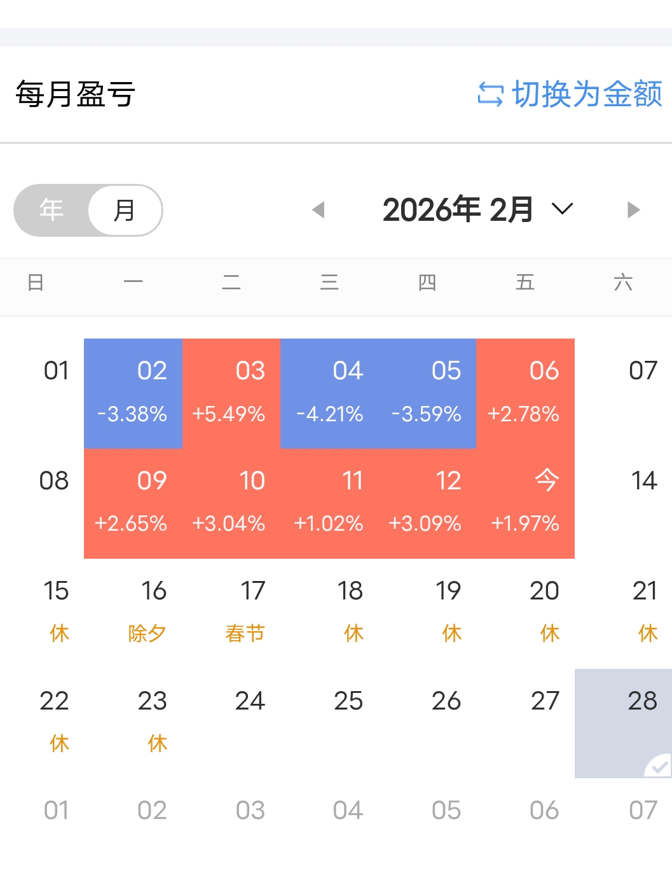Open the 2026年 2月 date selector
This screenshot has height=882, width=672.
coord(458,210)
